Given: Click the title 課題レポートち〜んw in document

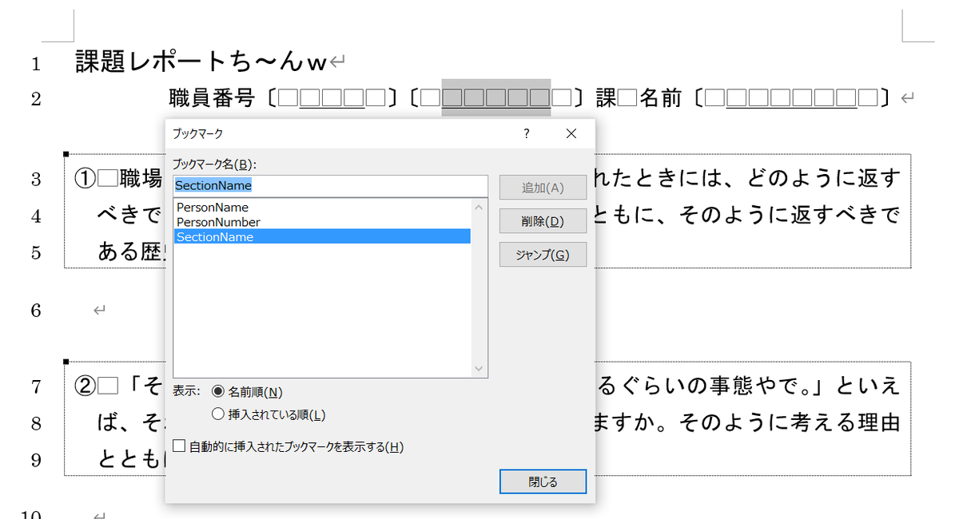Looking at the screenshot, I should tap(201, 61).
